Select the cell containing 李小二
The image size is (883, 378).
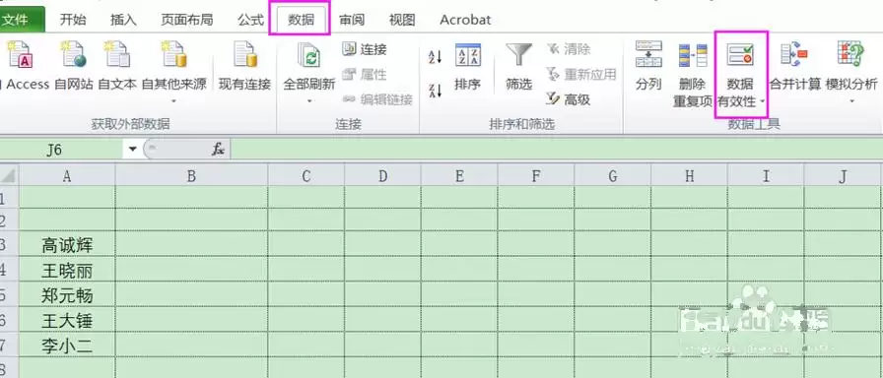point(67,346)
